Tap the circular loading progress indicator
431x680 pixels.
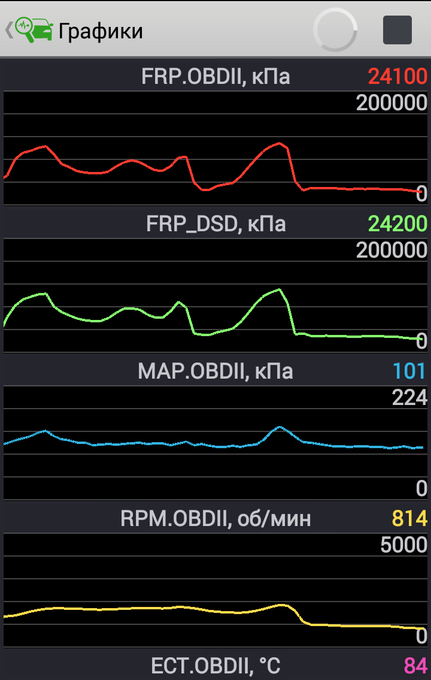point(335,30)
